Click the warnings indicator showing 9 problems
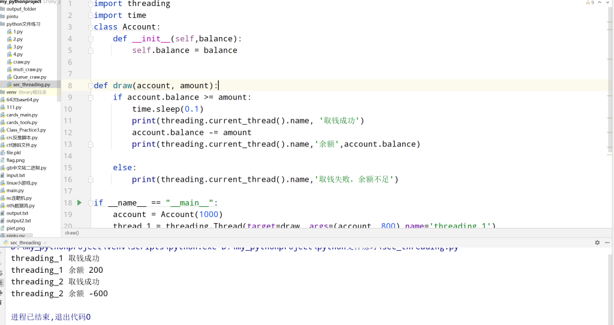Screen dimensions: 614x325 coord(589,3)
